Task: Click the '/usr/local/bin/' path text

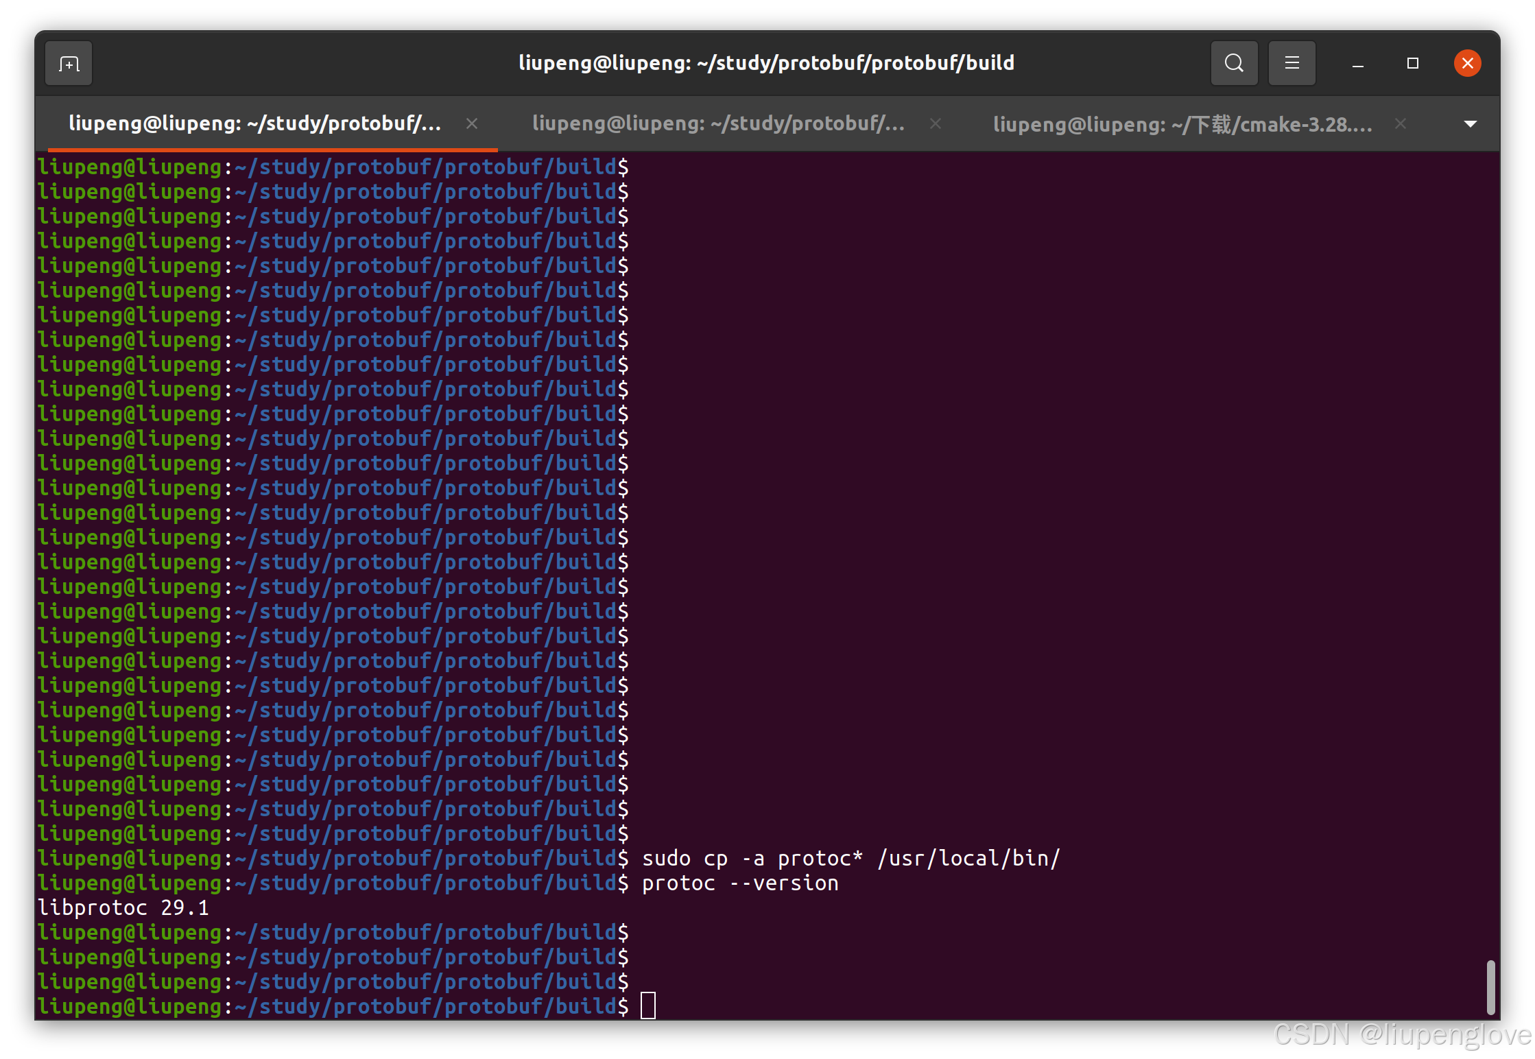Action: [x=968, y=858]
